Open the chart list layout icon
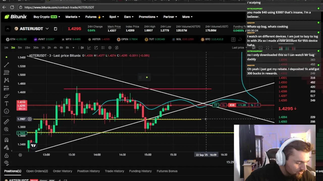Viewport: 323px width, 181px height. pyautogui.click(x=103, y=48)
